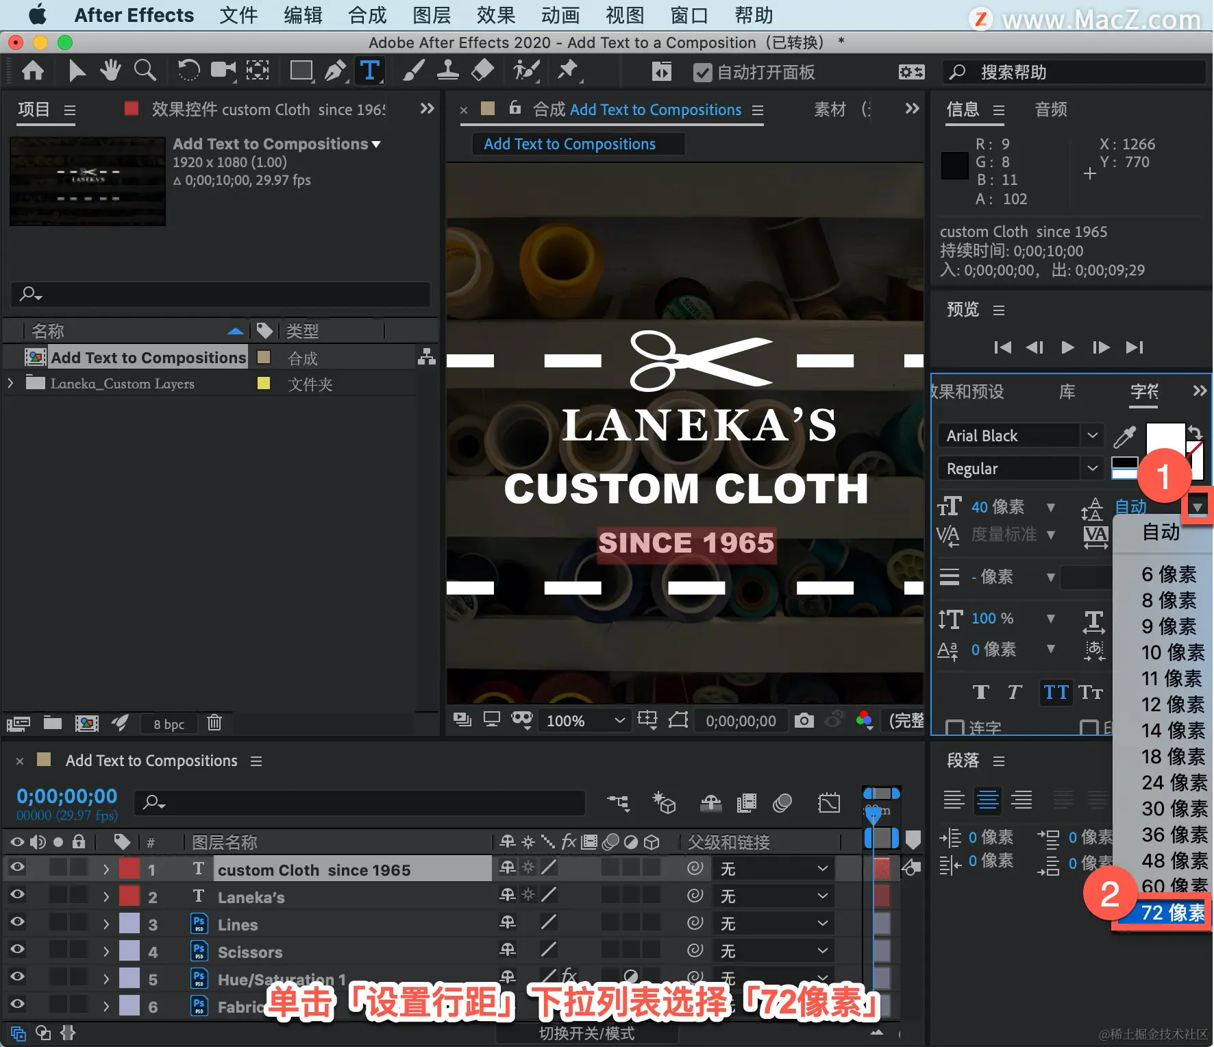This screenshot has height=1047, width=1214.
Task: Select the Horizontal Type tool
Action: coord(369,71)
